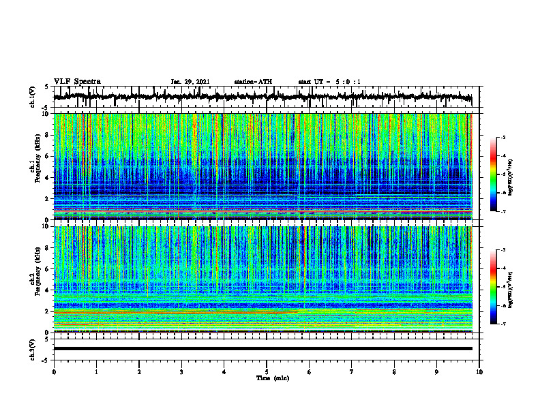
Task: Click the date text "Jan. 29, 2021"
Action: click(x=190, y=82)
